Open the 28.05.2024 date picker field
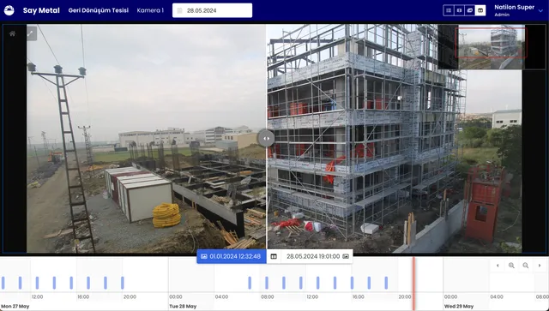The image size is (549, 311). [212, 10]
